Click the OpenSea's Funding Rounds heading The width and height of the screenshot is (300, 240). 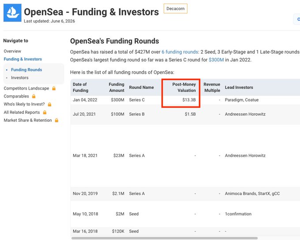pyautogui.click(x=114, y=41)
